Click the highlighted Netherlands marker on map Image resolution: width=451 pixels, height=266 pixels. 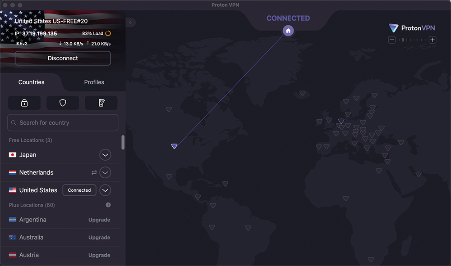point(341,121)
